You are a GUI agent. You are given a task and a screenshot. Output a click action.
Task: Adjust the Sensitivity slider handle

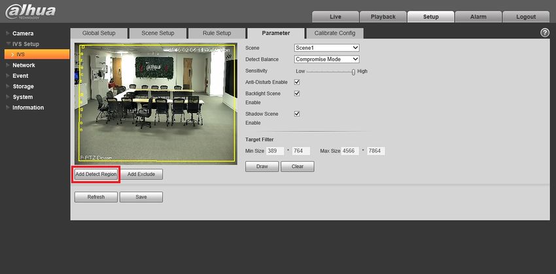(353, 72)
